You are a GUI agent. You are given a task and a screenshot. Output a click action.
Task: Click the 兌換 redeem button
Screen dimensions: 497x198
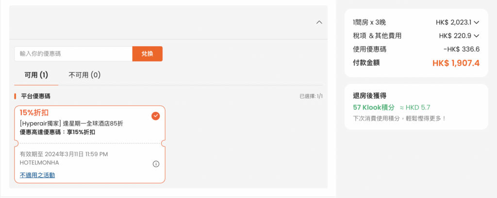(148, 54)
